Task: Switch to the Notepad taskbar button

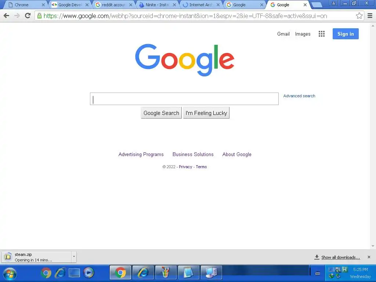Action: (189, 272)
